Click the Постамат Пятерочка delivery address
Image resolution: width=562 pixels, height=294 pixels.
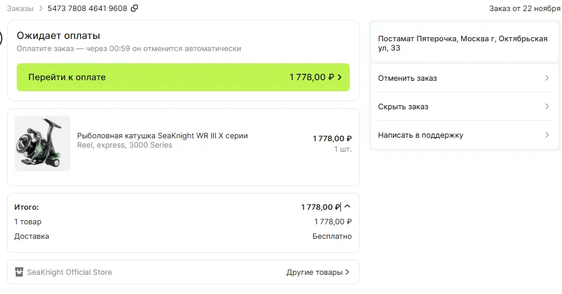[463, 44]
